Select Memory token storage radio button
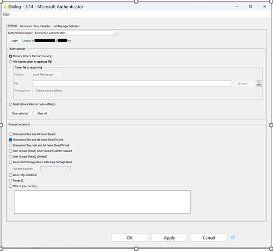The width and height of the screenshot is (273, 251). (11, 56)
